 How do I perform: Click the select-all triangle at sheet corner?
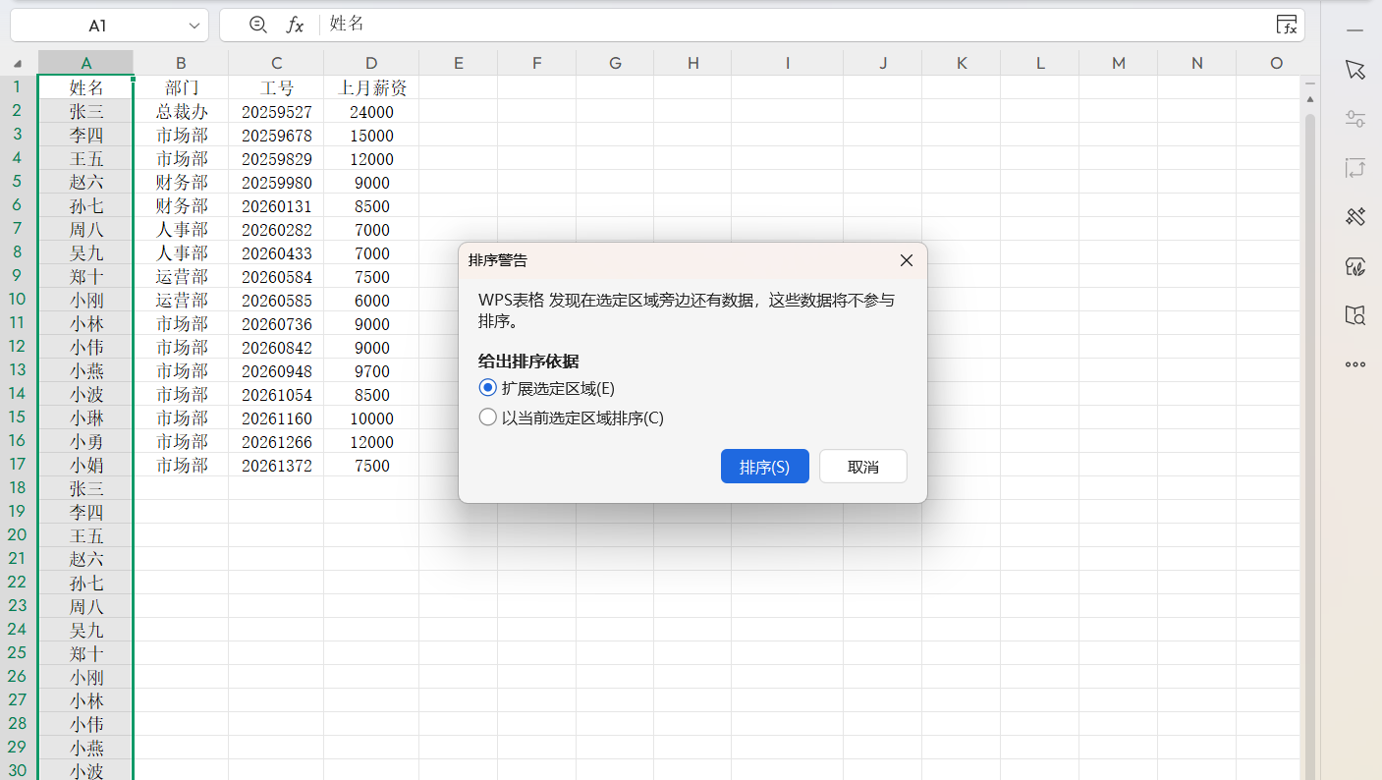click(17, 61)
